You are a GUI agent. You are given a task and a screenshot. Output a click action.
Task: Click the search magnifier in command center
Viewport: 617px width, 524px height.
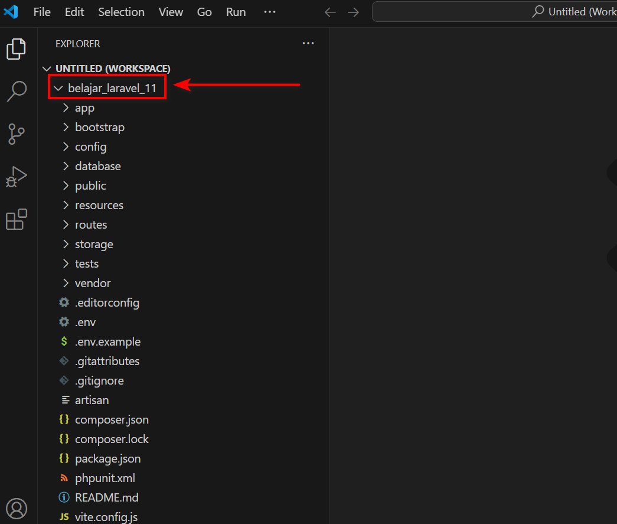(538, 11)
